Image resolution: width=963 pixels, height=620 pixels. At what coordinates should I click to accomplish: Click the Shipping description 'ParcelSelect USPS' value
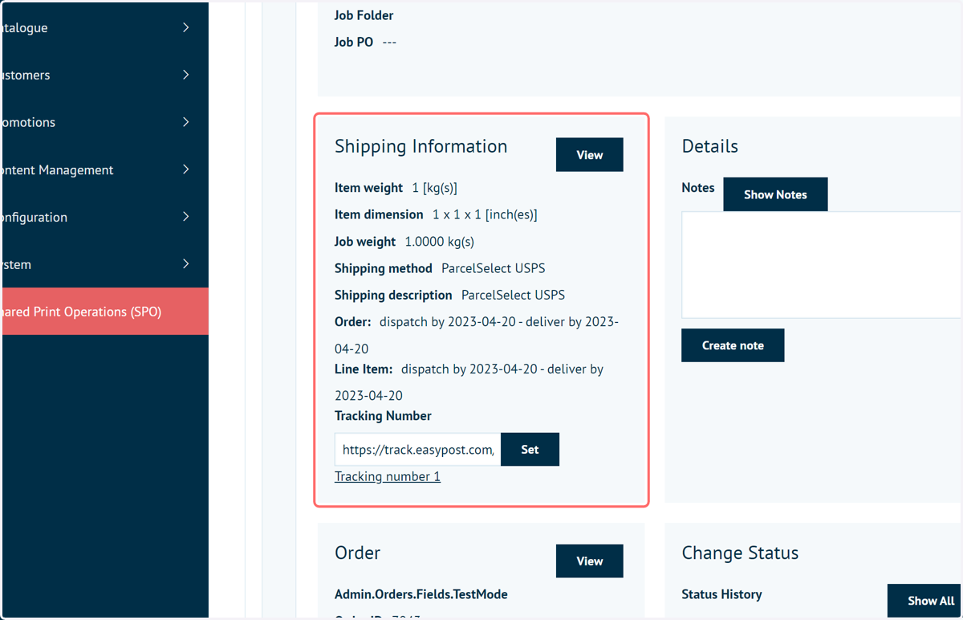click(x=514, y=295)
